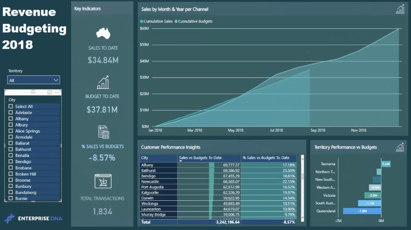Sort by Sales vs Budgets To Date descending arrow
This screenshot has width=411, height=230.
(181, 161)
